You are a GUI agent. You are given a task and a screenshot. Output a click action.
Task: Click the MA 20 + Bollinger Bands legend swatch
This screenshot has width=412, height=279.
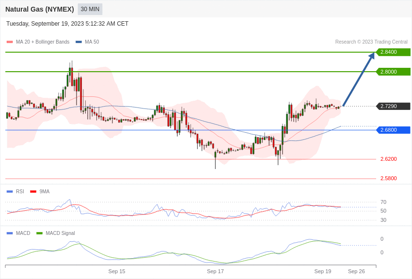(10, 42)
